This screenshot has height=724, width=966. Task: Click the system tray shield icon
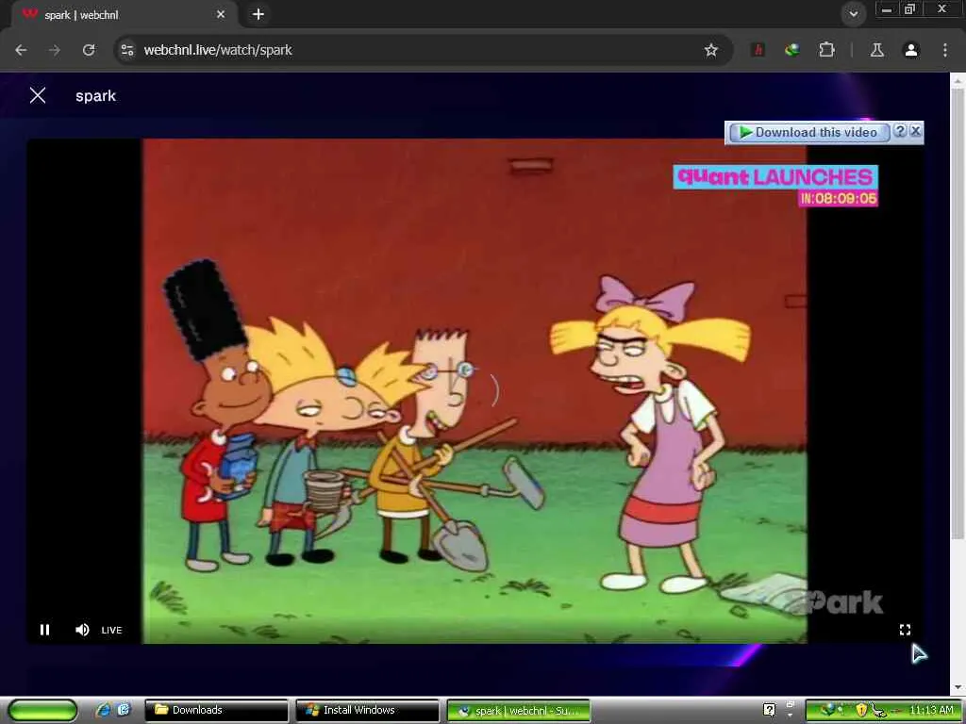pyautogui.click(x=861, y=711)
